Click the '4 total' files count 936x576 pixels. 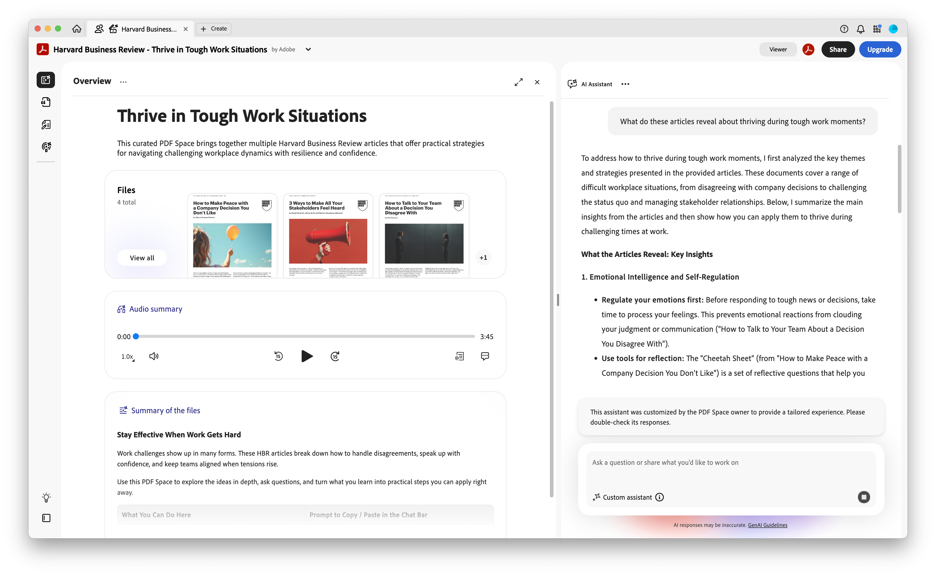tap(126, 202)
